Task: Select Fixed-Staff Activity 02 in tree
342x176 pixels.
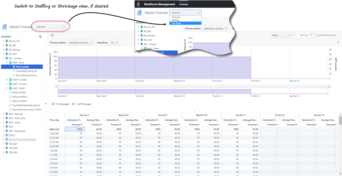Action: pyautogui.click(x=27, y=71)
